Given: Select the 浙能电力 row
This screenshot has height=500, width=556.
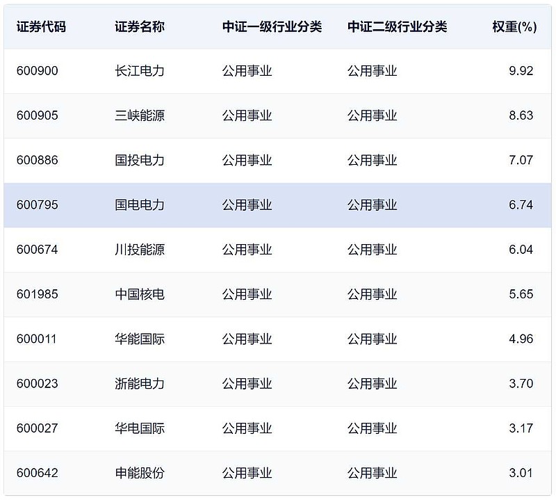Looking at the screenshot, I should pos(278,383).
